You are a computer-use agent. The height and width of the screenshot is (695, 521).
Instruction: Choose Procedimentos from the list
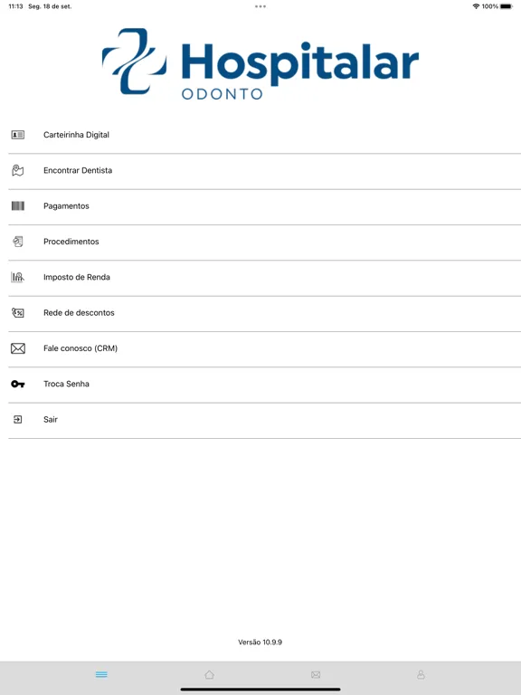(x=264, y=242)
